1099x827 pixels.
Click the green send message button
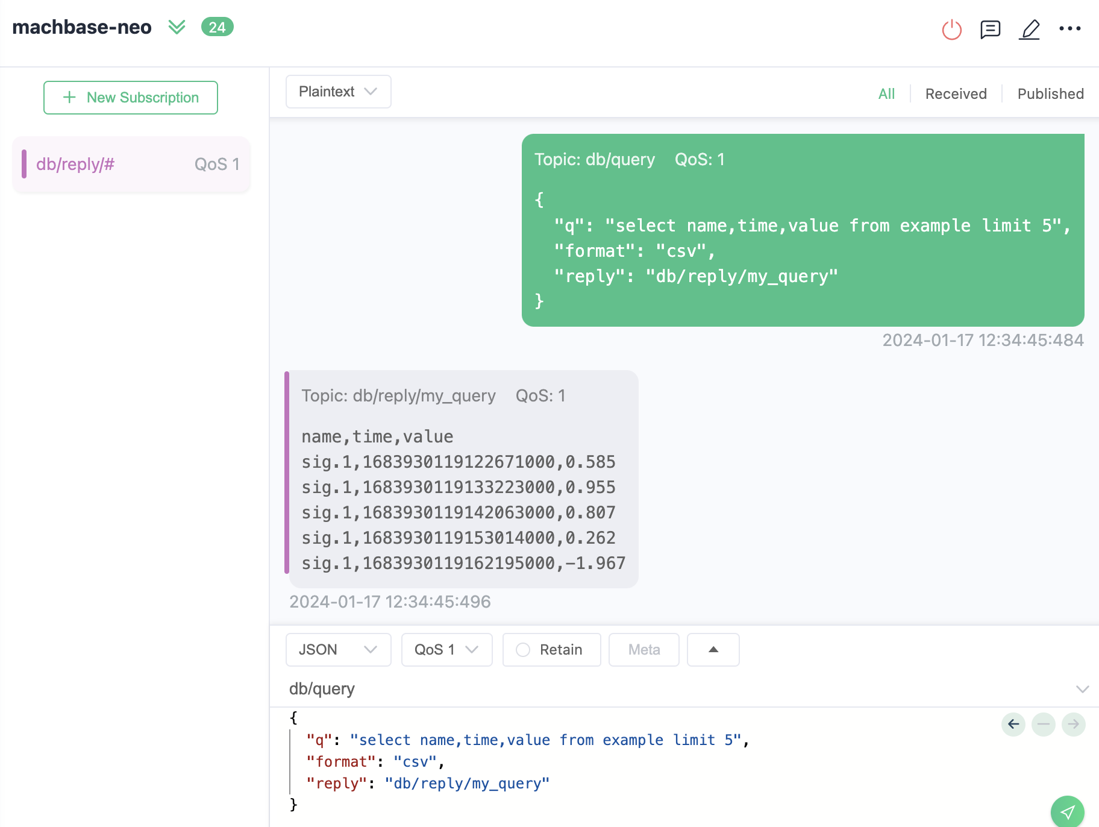click(1067, 811)
